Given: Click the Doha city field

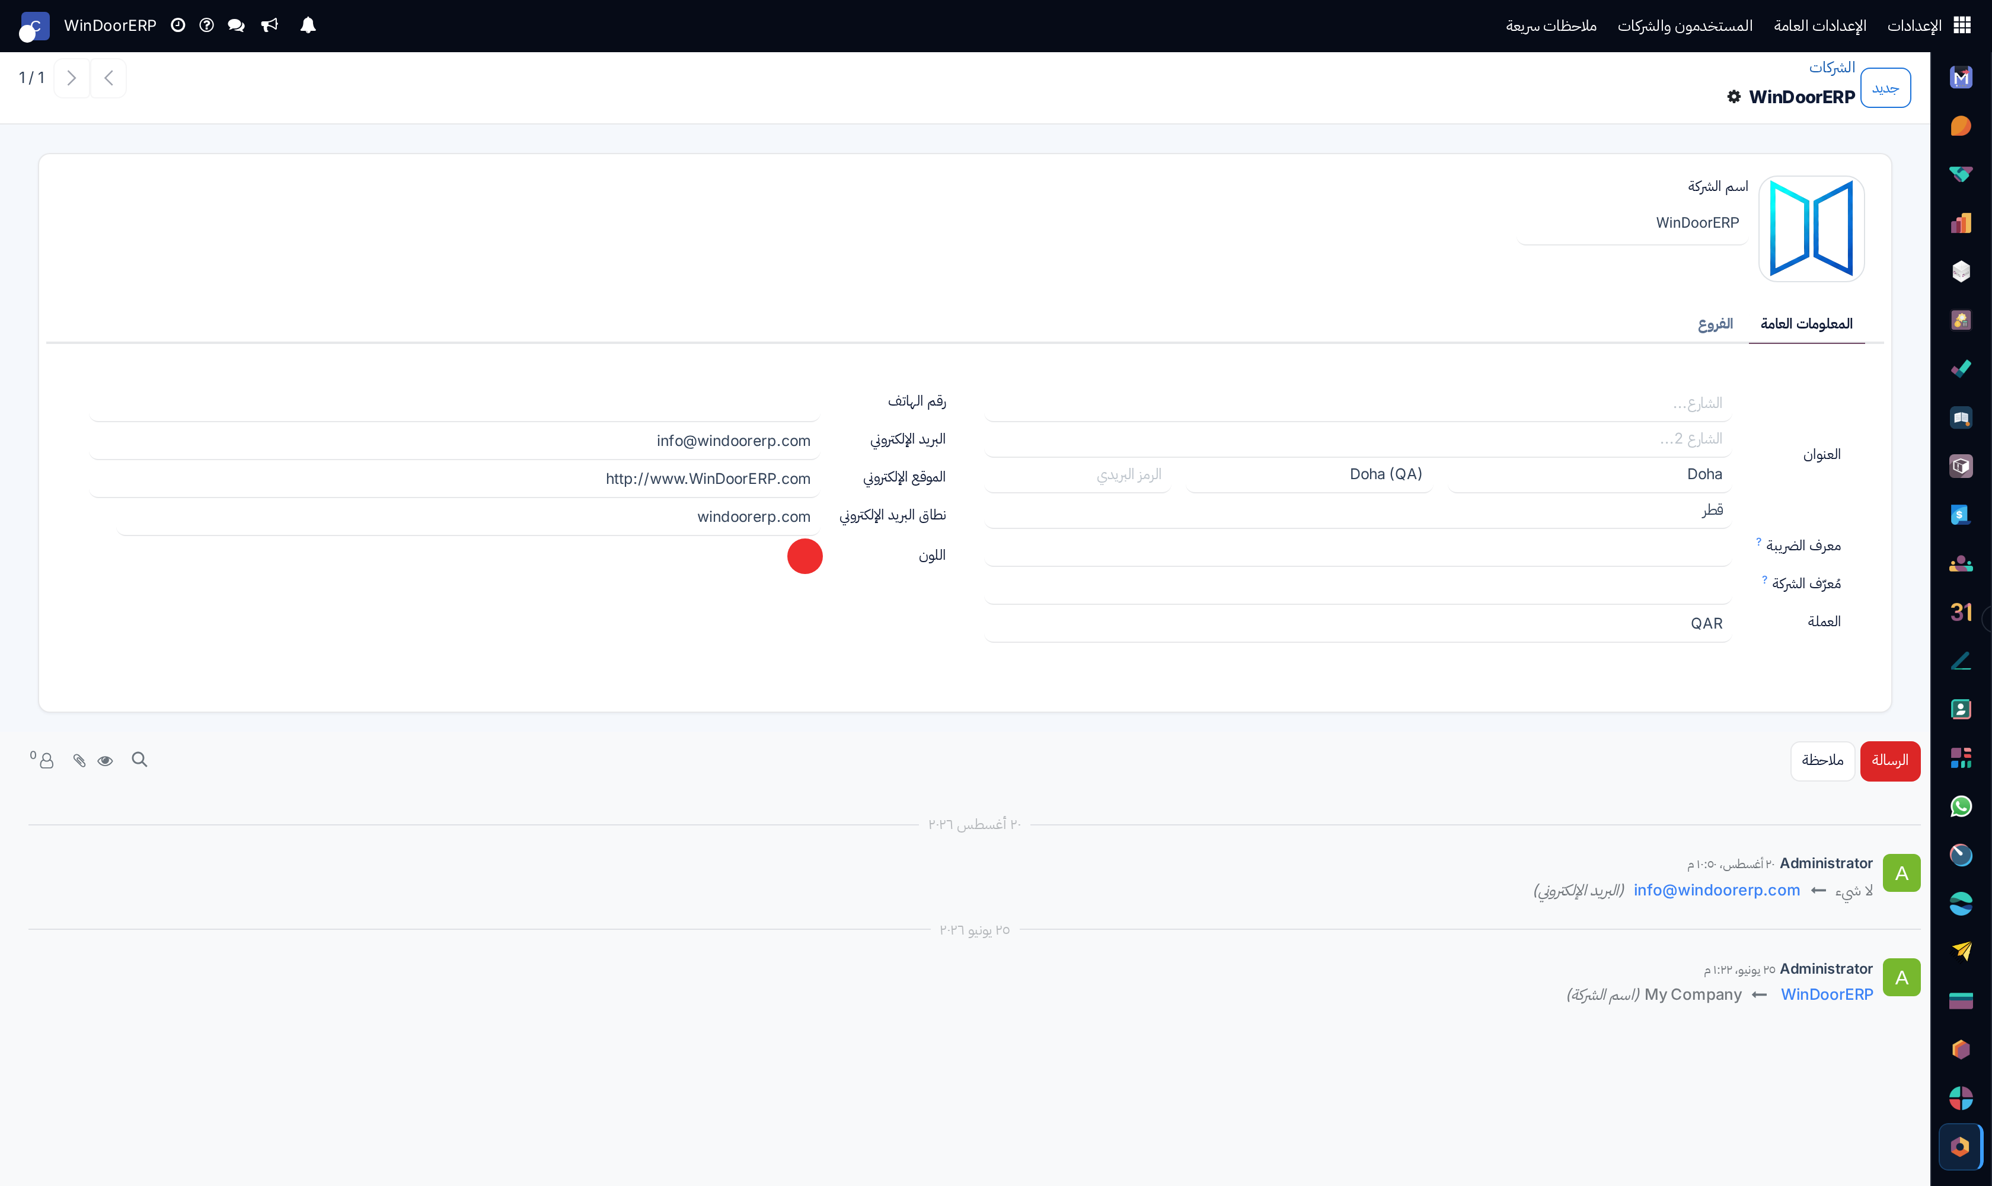Looking at the screenshot, I should pyautogui.click(x=1589, y=474).
